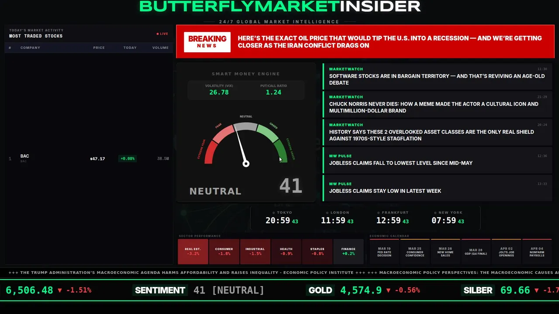Click the New York clock 07:59
559x314 pixels.
(x=444, y=221)
